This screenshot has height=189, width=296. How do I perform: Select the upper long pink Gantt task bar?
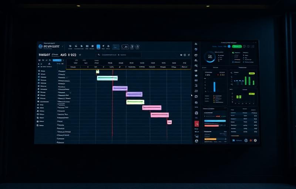pyautogui.click(x=152, y=108)
